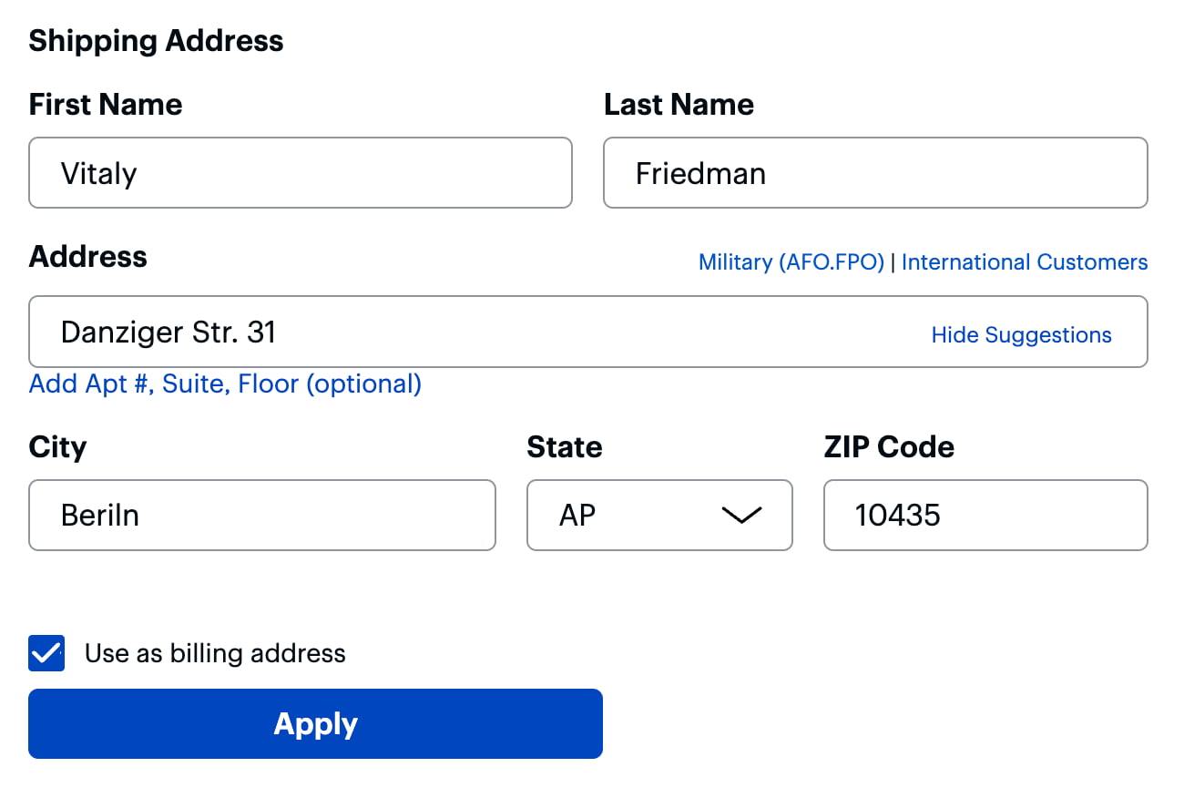Click the ZIP Code field showing 10435
The height and width of the screenshot is (798, 1184).
point(985,516)
